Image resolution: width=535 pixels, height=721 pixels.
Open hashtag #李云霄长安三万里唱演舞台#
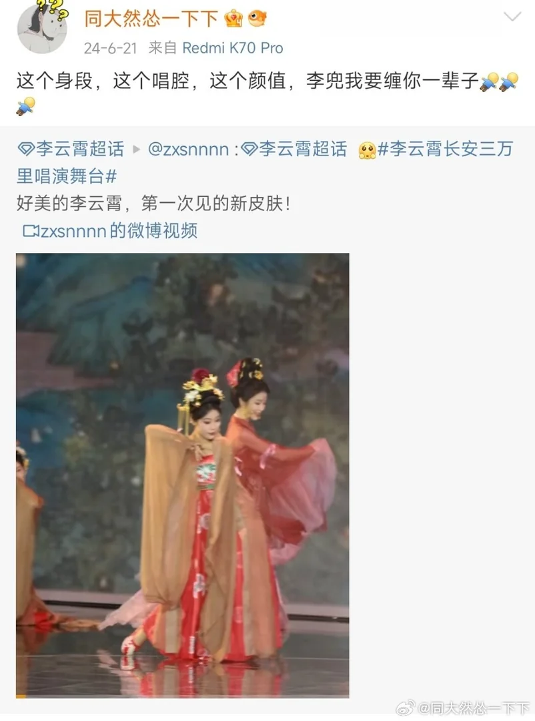click(x=265, y=162)
